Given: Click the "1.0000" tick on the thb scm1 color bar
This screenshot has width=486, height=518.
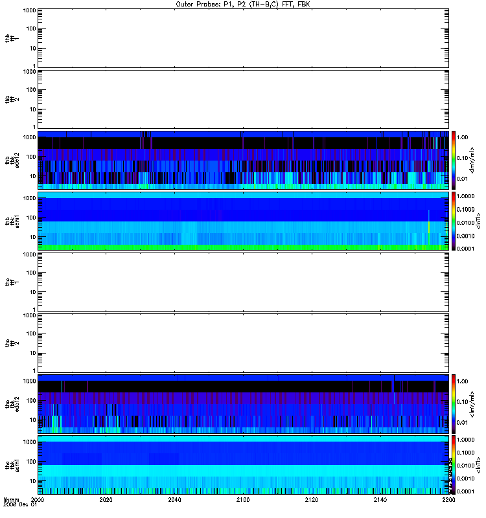Looking at the screenshot, I should tap(465, 196).
